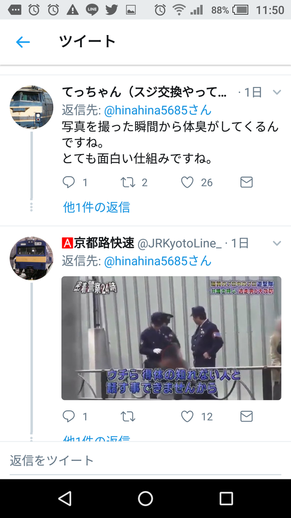Retweet 京都路快速's image tweet

128,416
